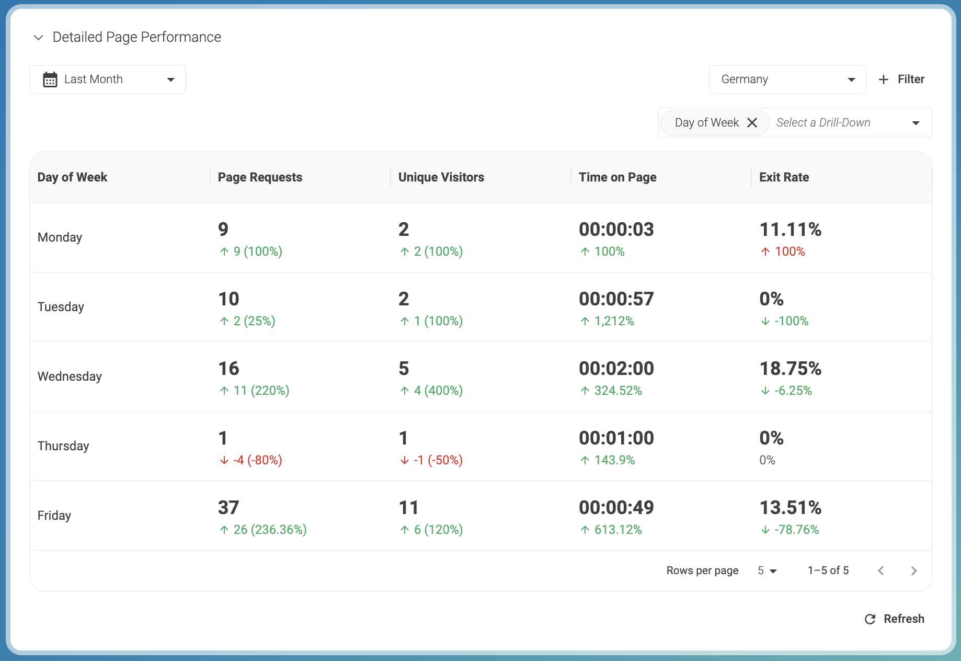The height and width of the screenshot is (661, 961).
Task: Select the Friday row
Action: [54, 516]
